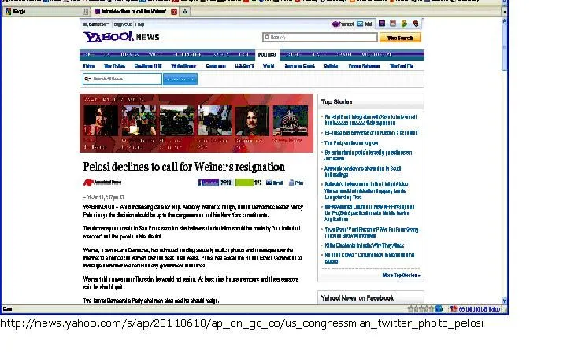Open the Congress sub-navigation link
567x354 pixels.
click(x=216, y=66)
